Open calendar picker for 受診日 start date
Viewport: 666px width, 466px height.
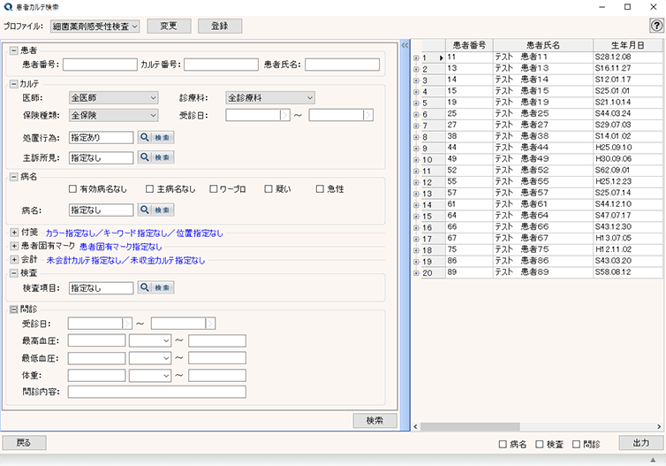284,115
